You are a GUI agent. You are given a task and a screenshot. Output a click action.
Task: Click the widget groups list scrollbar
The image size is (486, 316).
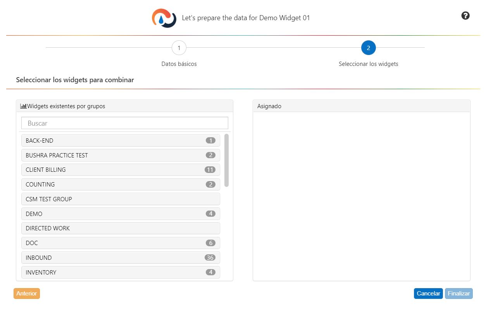(x=226, y=160)
